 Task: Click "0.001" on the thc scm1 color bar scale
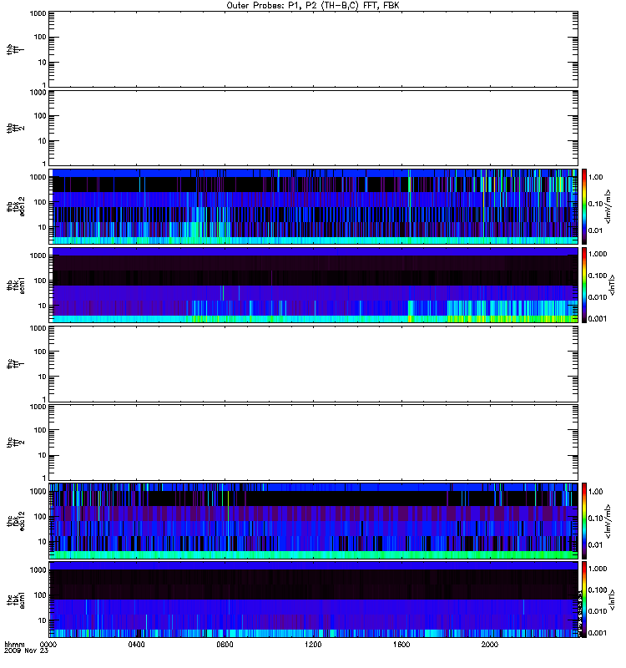click(x=598, y=633)
